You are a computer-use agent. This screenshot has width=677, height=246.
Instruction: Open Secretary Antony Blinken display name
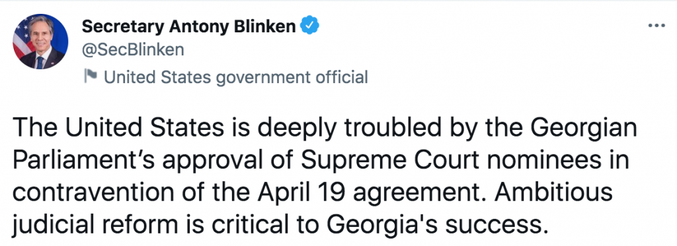pyautogui.click(x=188, y=26)
